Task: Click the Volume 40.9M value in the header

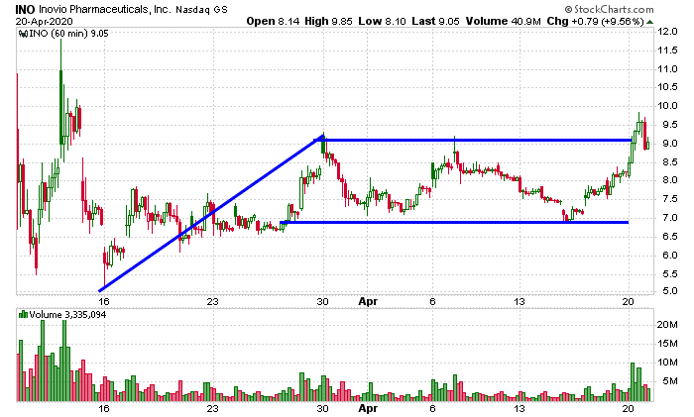Action: point(504,21)
